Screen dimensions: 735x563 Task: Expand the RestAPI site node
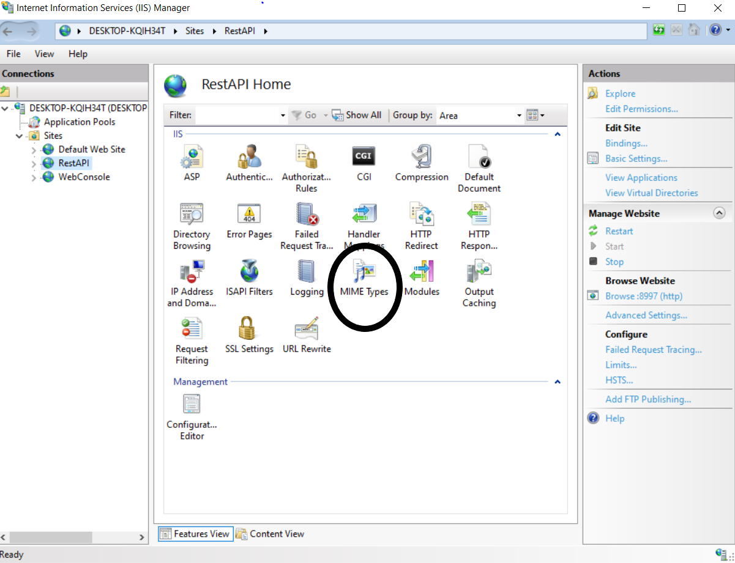(x=34, y=163)
